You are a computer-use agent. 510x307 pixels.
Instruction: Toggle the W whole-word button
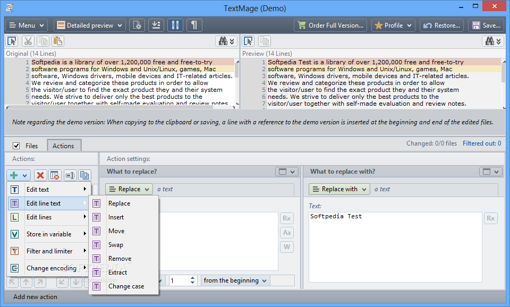[286, 247]
